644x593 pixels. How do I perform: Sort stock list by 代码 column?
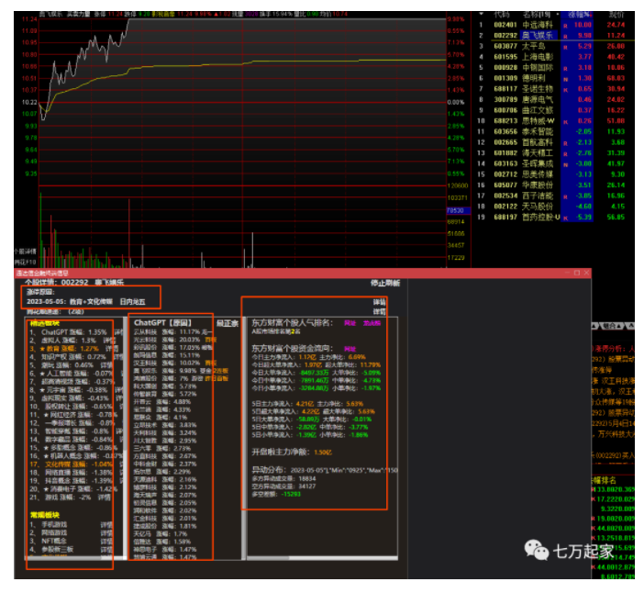pyautogui.click(x=502, y=15)
